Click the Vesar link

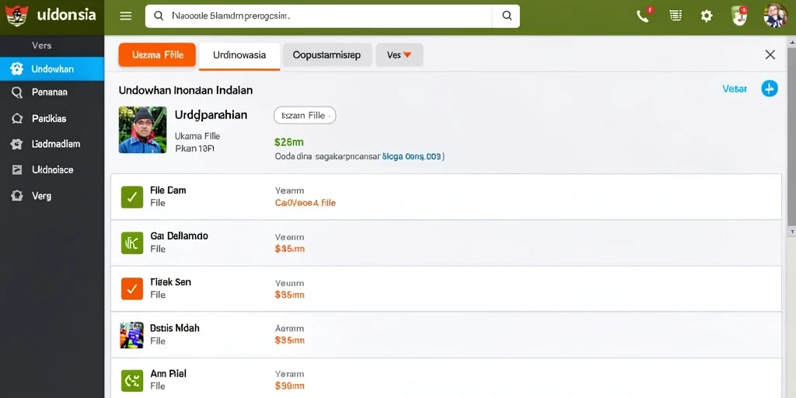point(734,89)
